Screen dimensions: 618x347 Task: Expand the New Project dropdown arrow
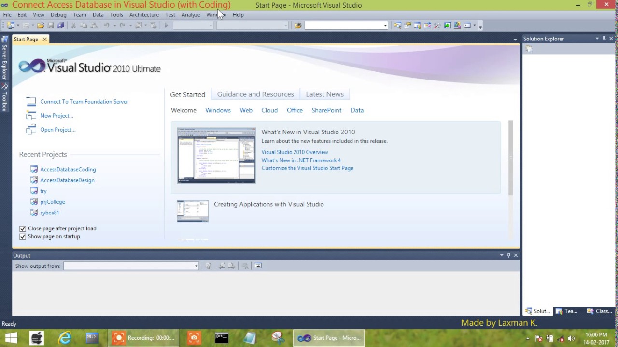[x=18, y=26]
